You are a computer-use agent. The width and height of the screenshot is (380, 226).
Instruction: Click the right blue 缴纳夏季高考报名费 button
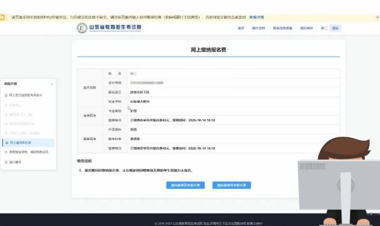232,185
